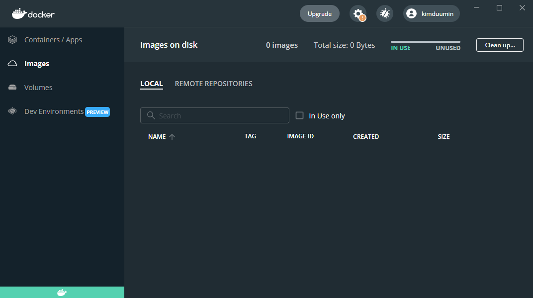The height and width of the screenshot is (298, 533).
Task: Enable the In Use only checkbox
Action: point(299,115)
